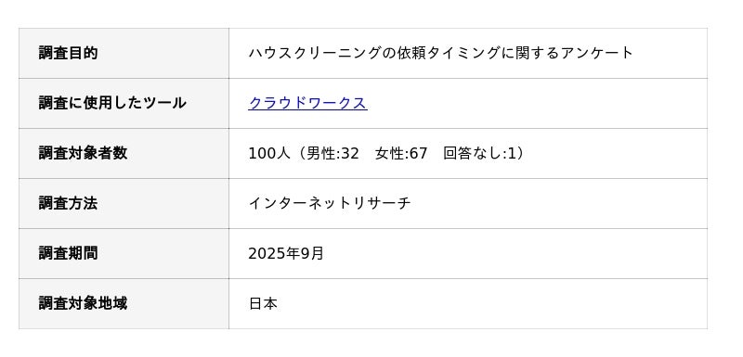Screen dimensions: 743x357
Task: Click the 調査対象者数 header cell
Action: click(124, 153)
